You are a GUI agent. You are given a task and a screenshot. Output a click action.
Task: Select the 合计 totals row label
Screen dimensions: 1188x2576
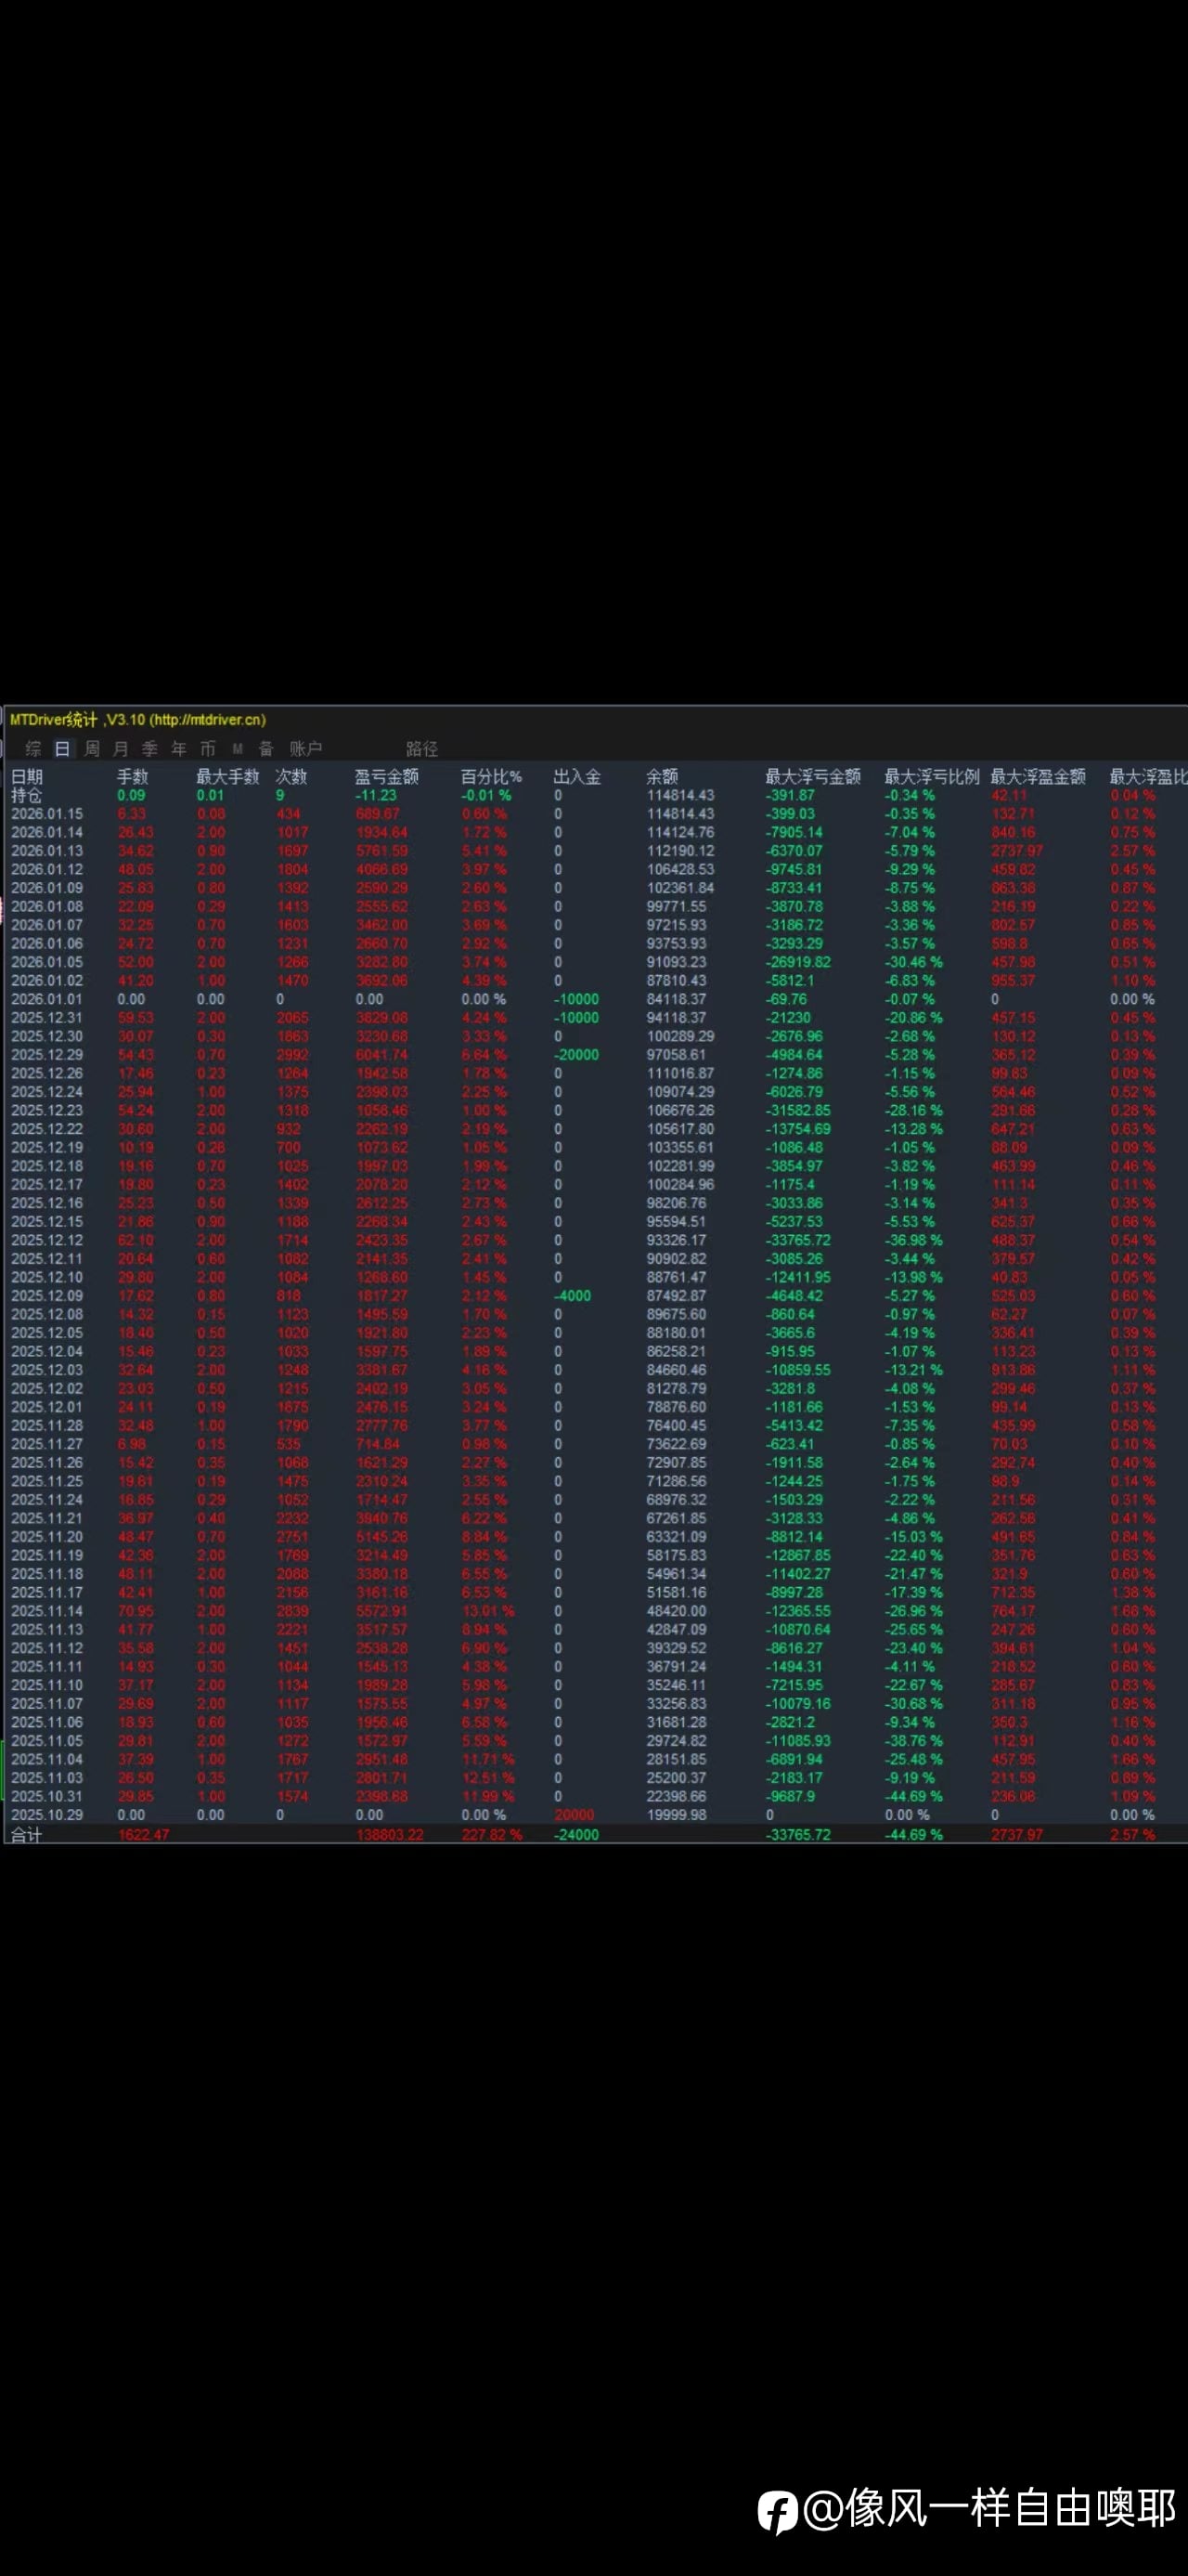point(27,1834)
